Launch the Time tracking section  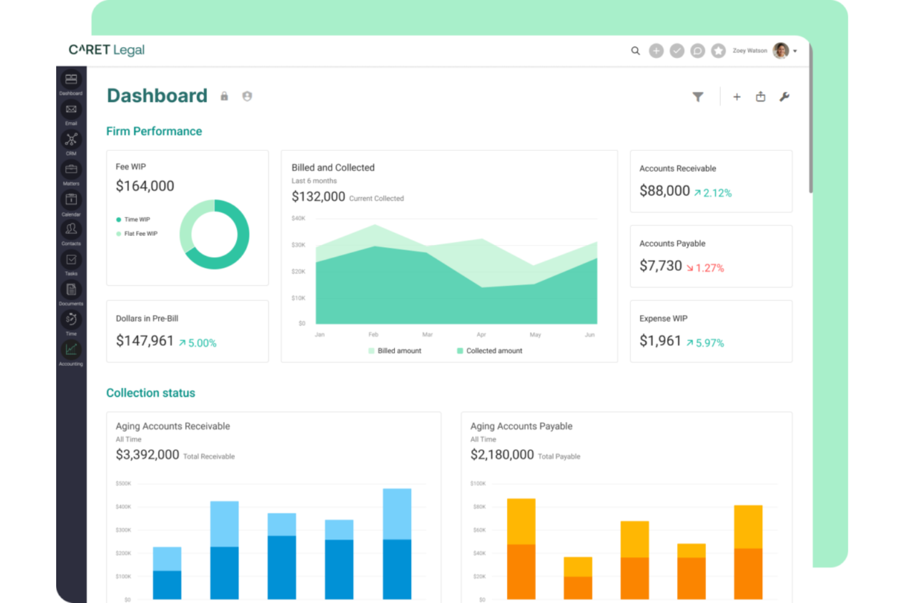[x=71, y=320]
